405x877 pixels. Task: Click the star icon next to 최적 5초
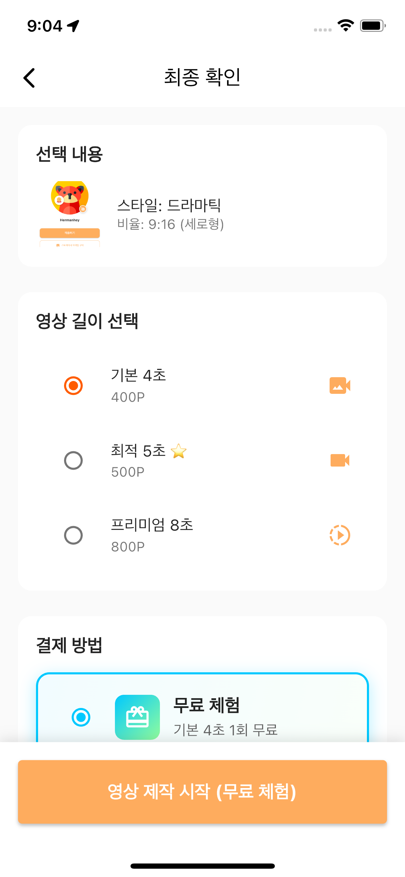179,451
